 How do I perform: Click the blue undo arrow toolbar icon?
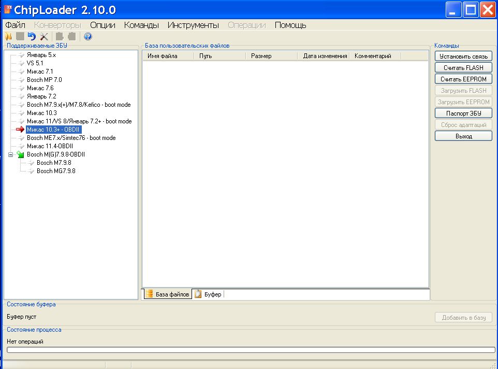pos(32,37)
